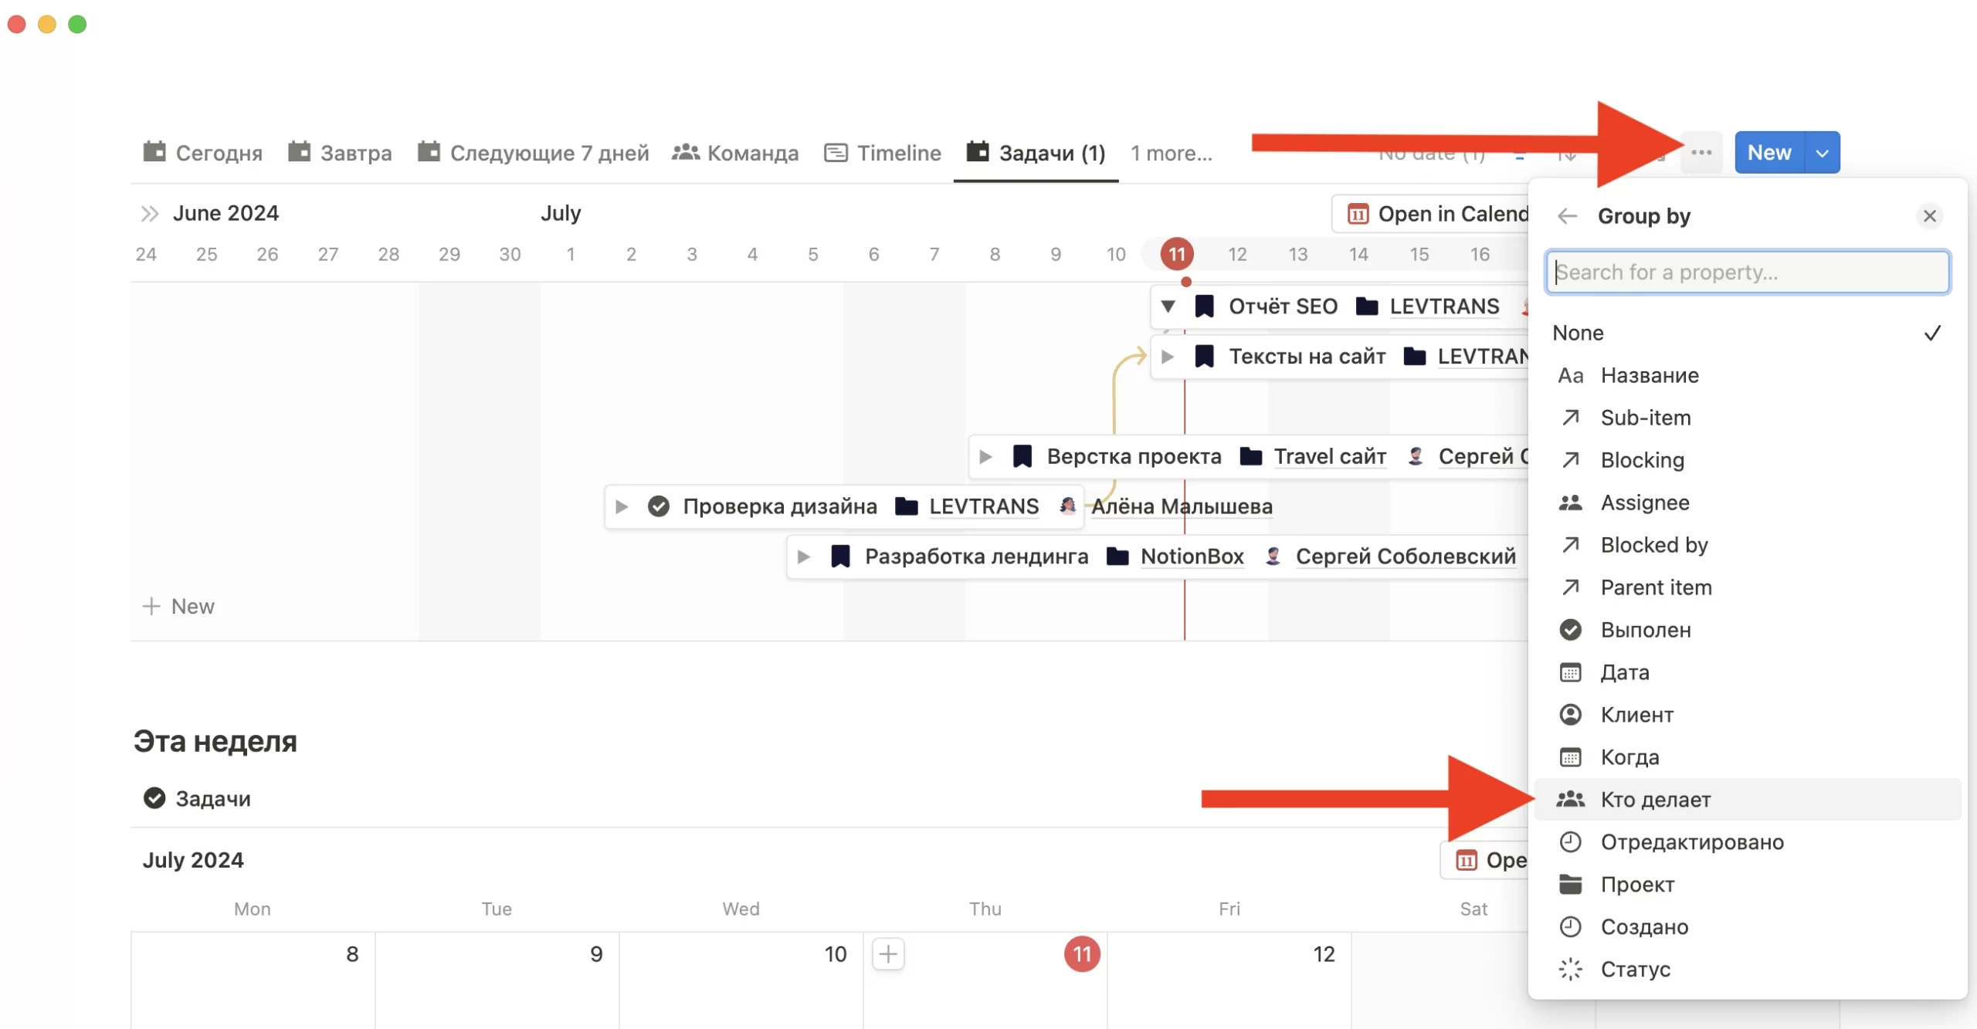Click the team/Команда icon in toolbar
1977x1029 pixels.
point(684,153)
